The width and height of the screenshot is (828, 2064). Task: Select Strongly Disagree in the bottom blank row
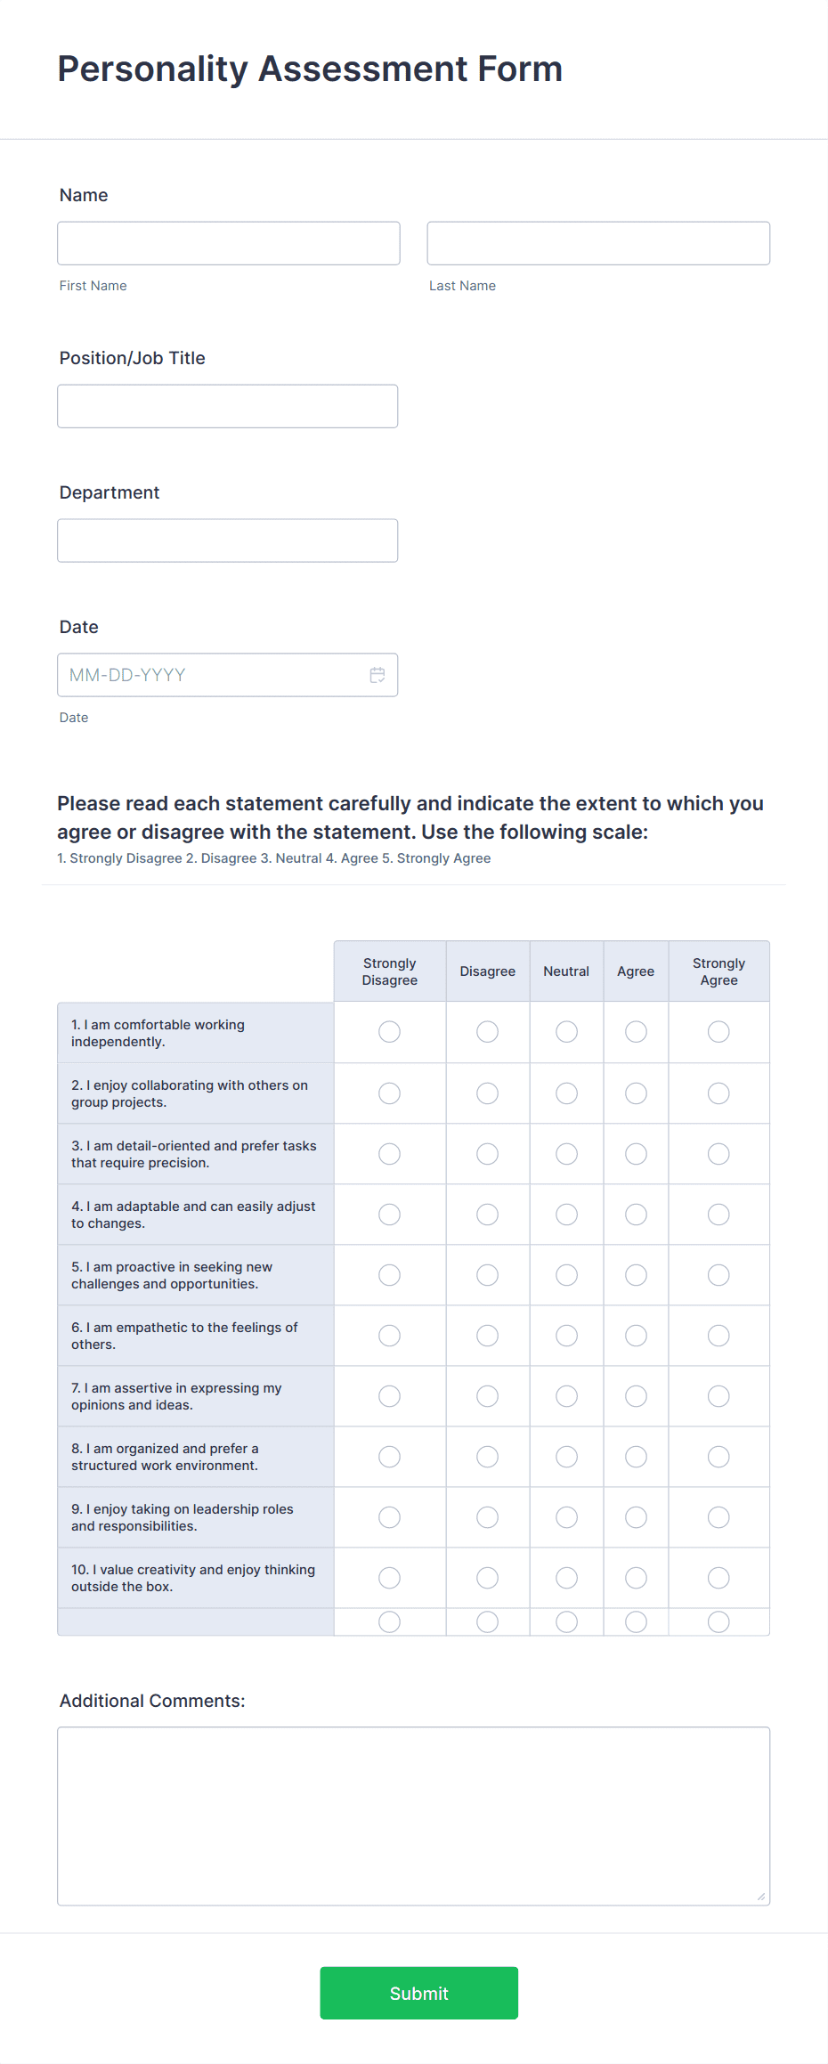point(389,1622)
